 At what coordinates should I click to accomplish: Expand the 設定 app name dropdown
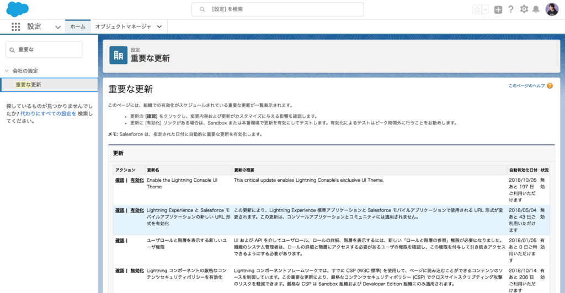click(x=57, y=27)
